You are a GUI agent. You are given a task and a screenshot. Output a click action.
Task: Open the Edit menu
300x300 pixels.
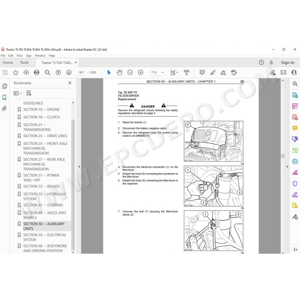coord(11,56)
